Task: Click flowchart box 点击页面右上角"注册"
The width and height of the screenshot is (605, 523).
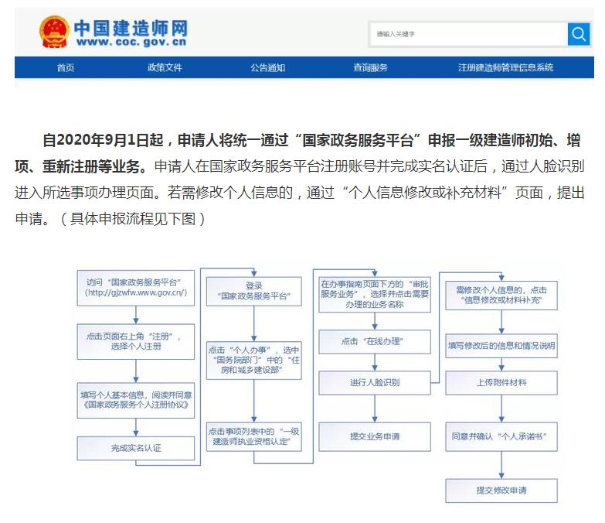Action: click(x=136, y=341)
